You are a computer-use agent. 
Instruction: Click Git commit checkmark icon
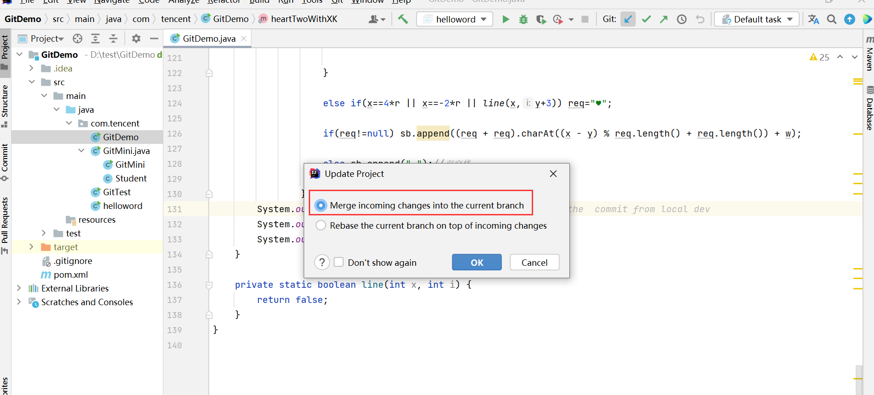point(646,19)
